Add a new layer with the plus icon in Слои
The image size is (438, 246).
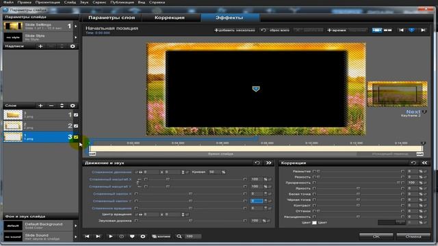(40, 106)
